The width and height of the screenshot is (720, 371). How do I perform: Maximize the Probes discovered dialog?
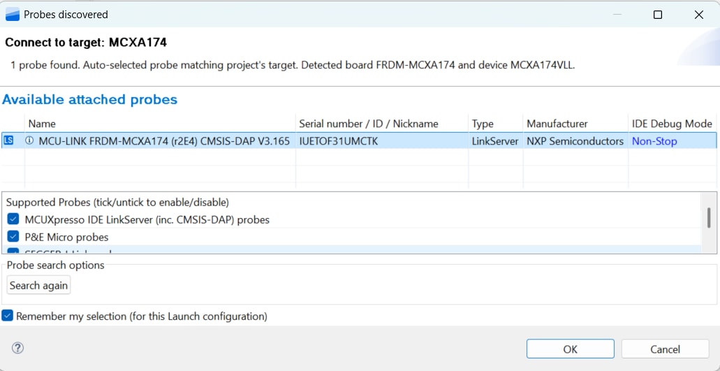tap(658, 15)
